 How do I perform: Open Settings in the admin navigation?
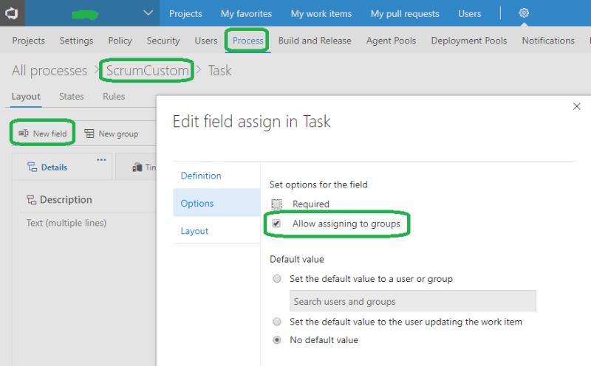point(76,41)
